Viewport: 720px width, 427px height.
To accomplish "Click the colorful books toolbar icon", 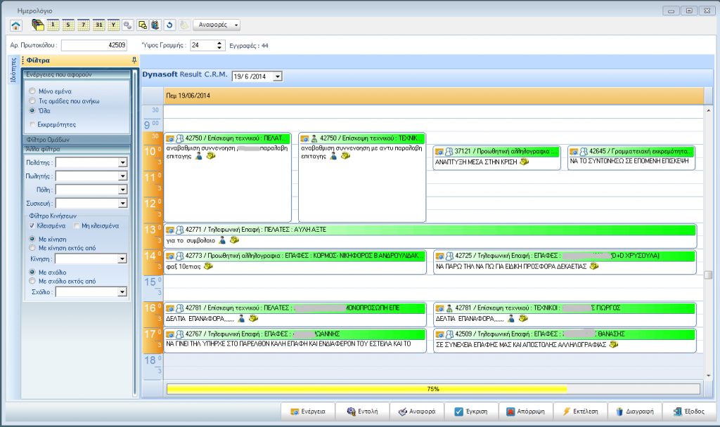I will pyautogui.click(x=155, y=25).
